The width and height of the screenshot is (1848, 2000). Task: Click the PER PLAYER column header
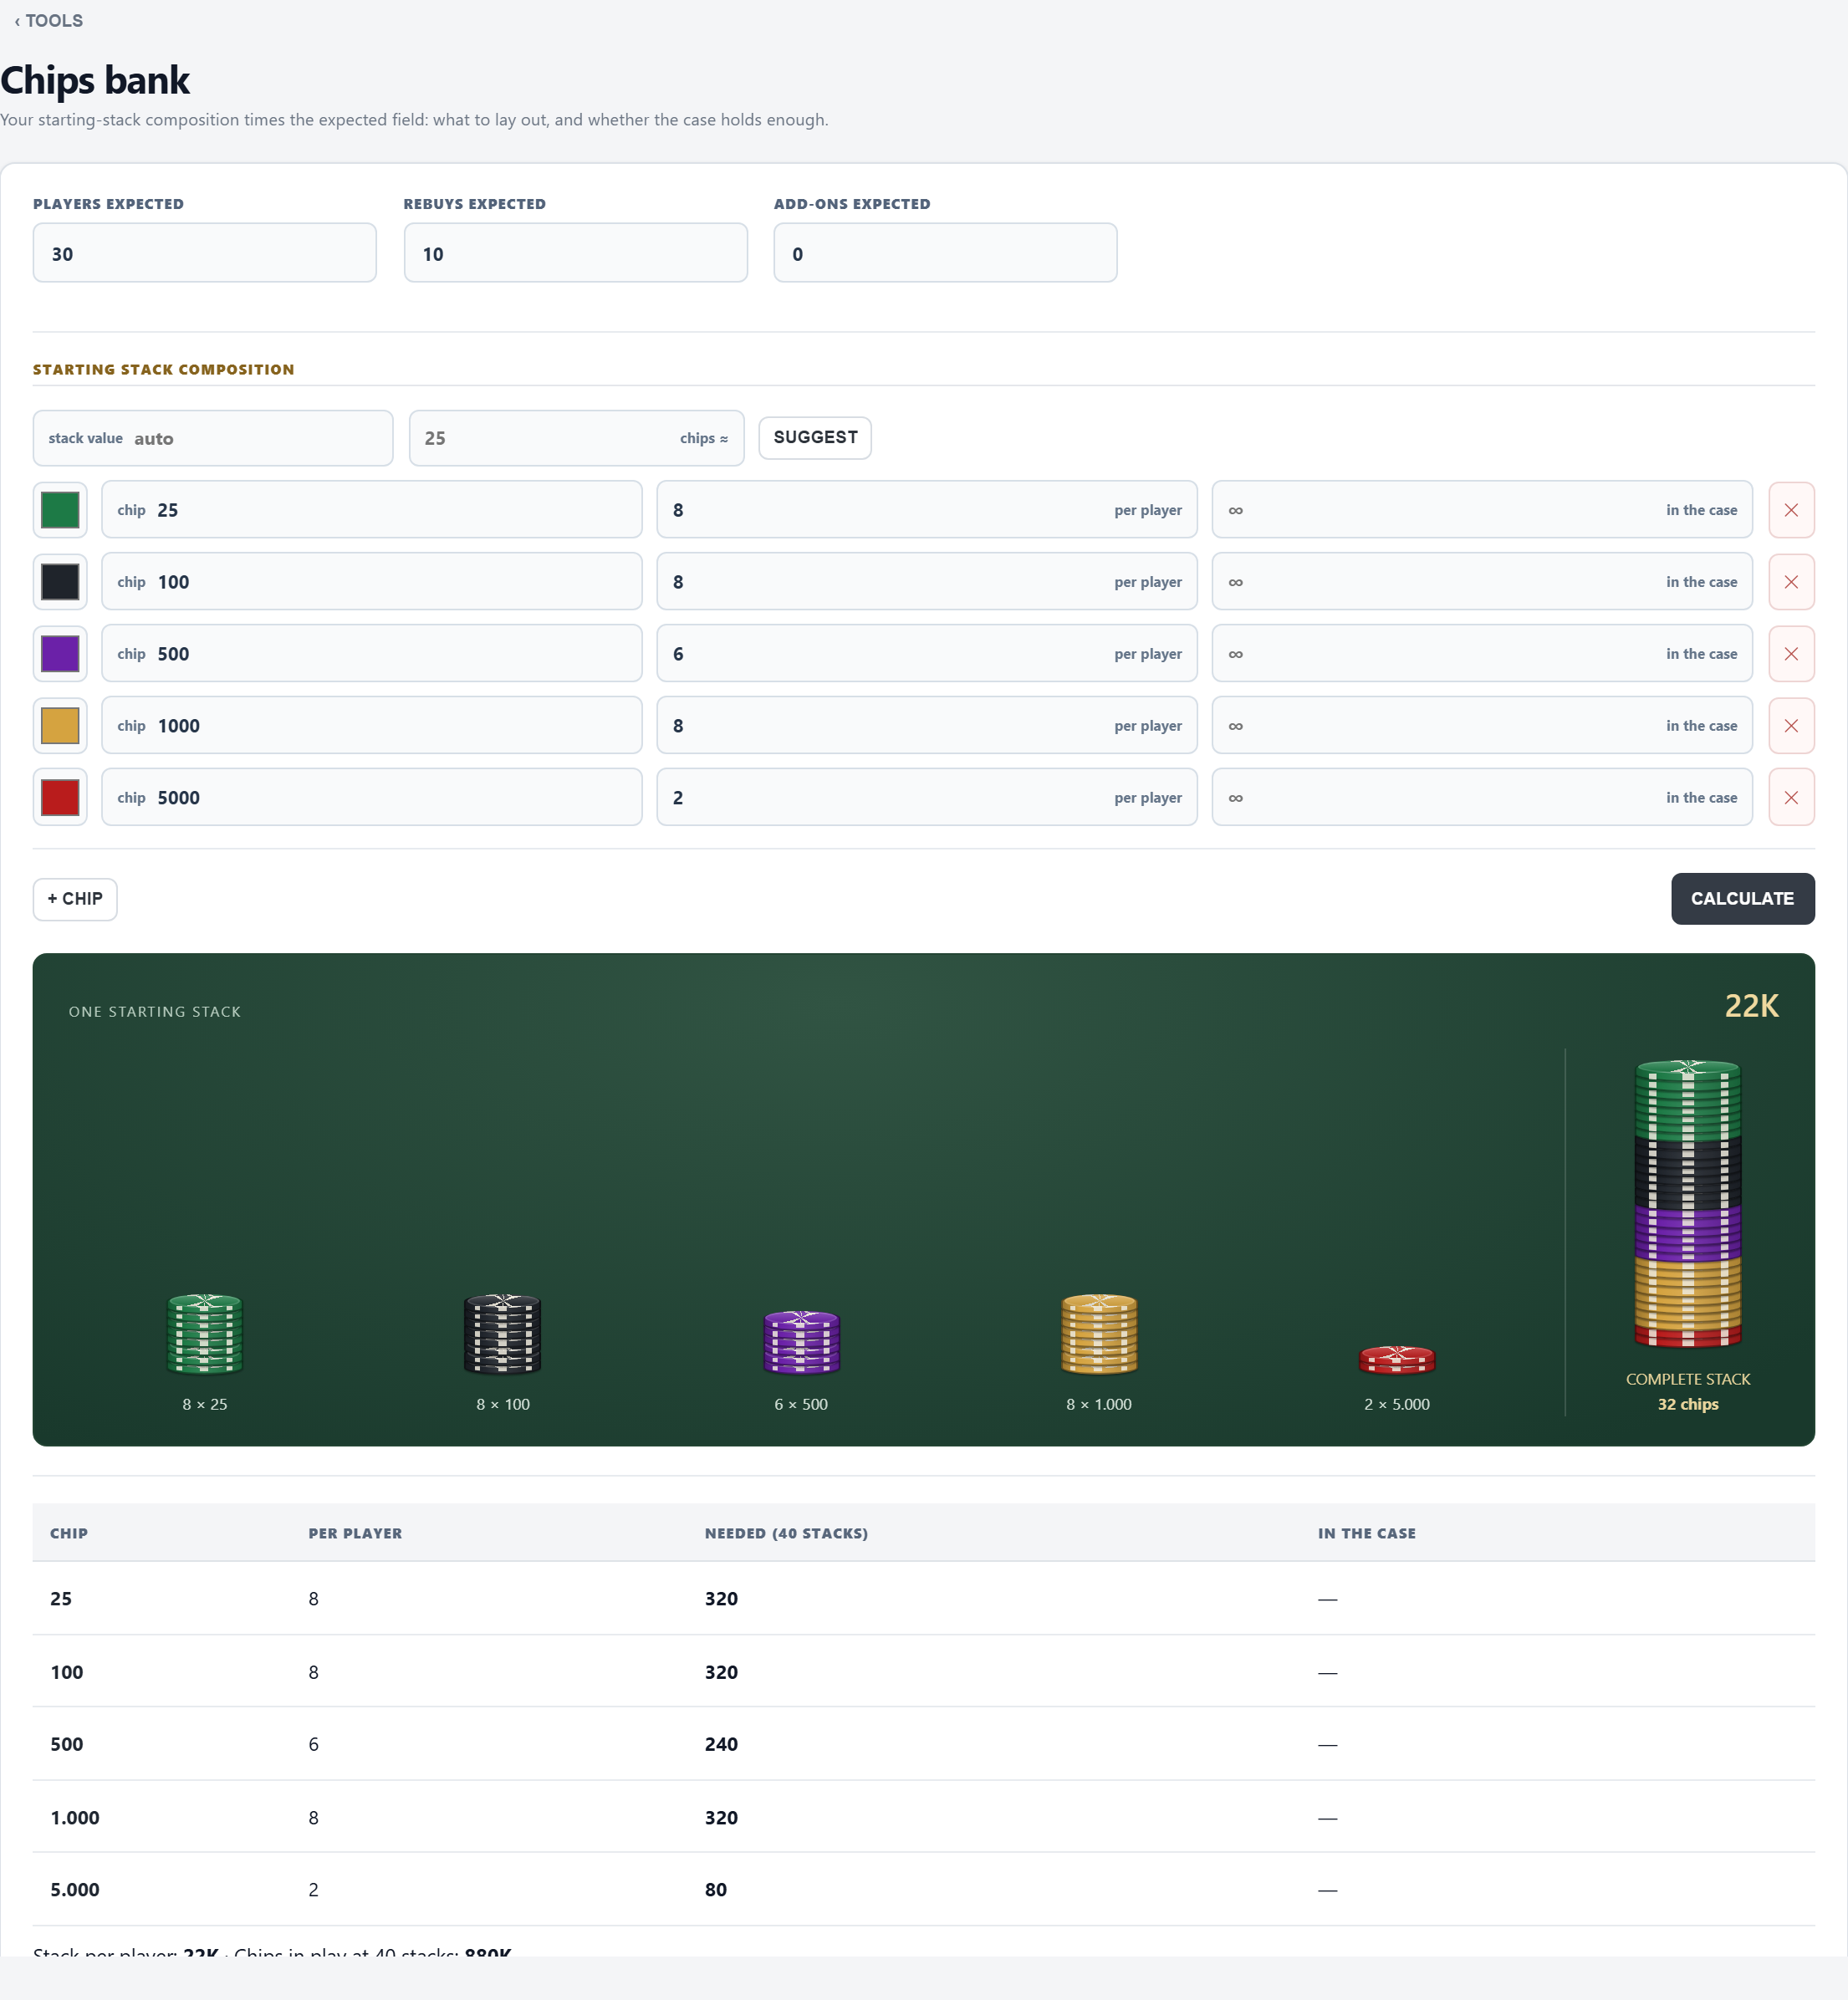pos(355,1533)
